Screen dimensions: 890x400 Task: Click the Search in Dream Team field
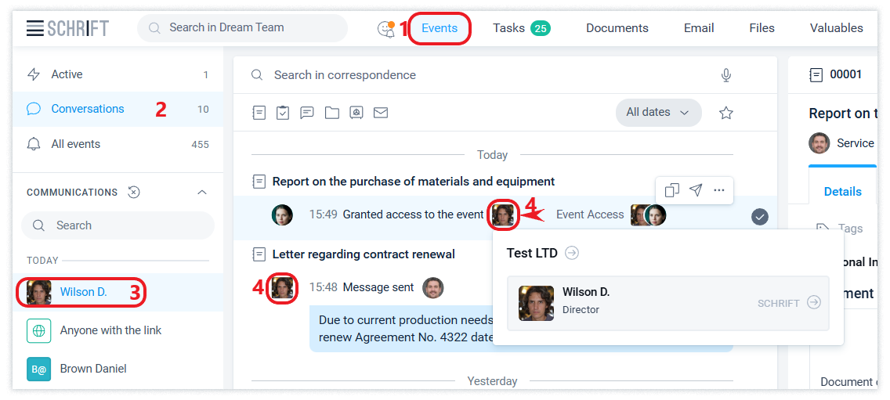click(x=243, y=28)
